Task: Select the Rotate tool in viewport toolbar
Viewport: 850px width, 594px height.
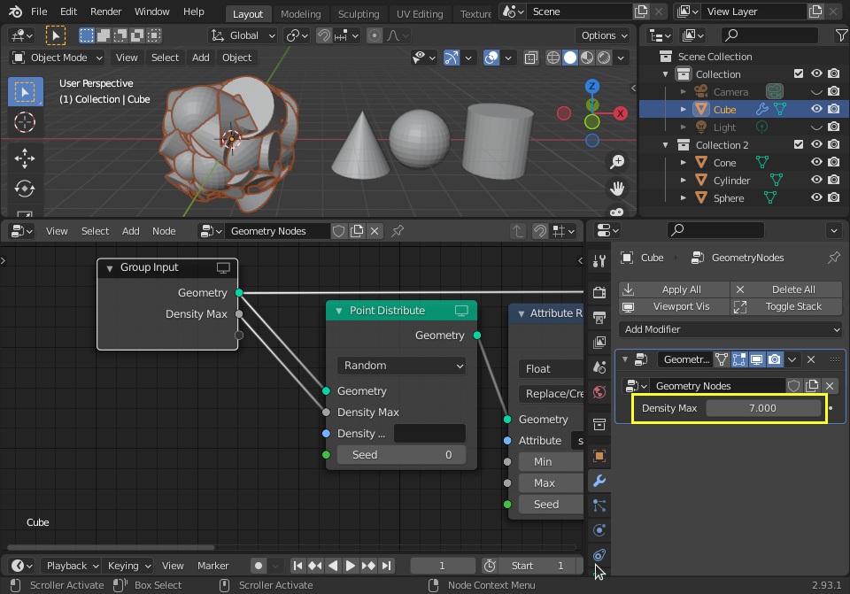Action: coord(25,189)
